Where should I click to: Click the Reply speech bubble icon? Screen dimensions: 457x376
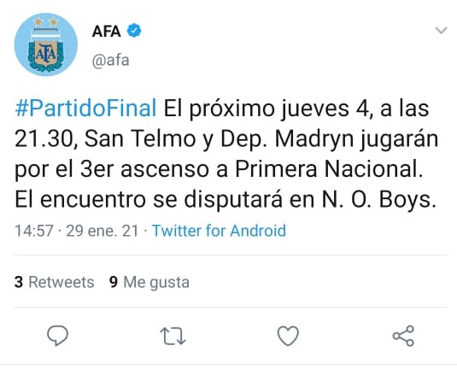(58, 336)
